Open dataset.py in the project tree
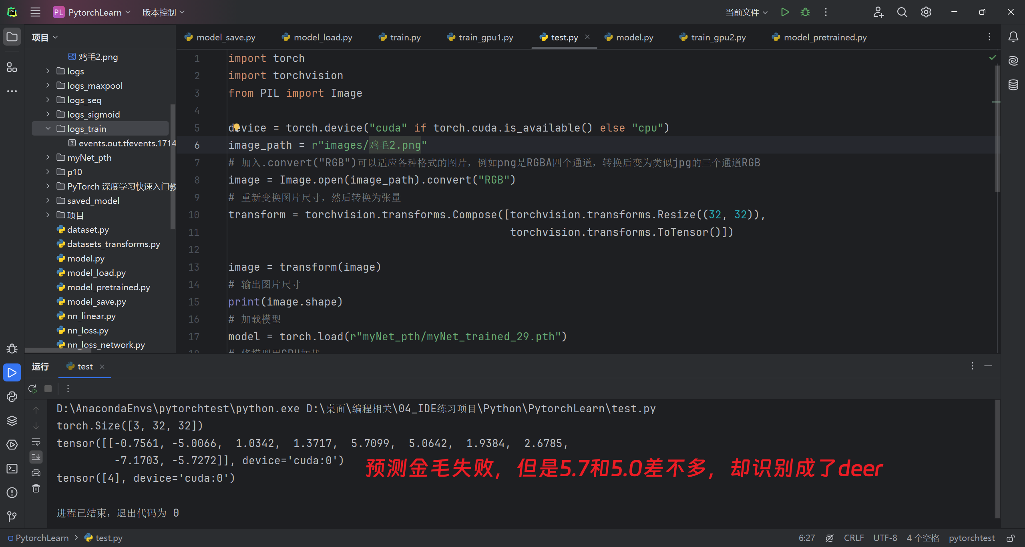The image size is (1025, 547). pyautogui.click(x=88, y=230)
